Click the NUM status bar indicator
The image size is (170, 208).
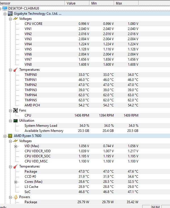coord(156,207)
